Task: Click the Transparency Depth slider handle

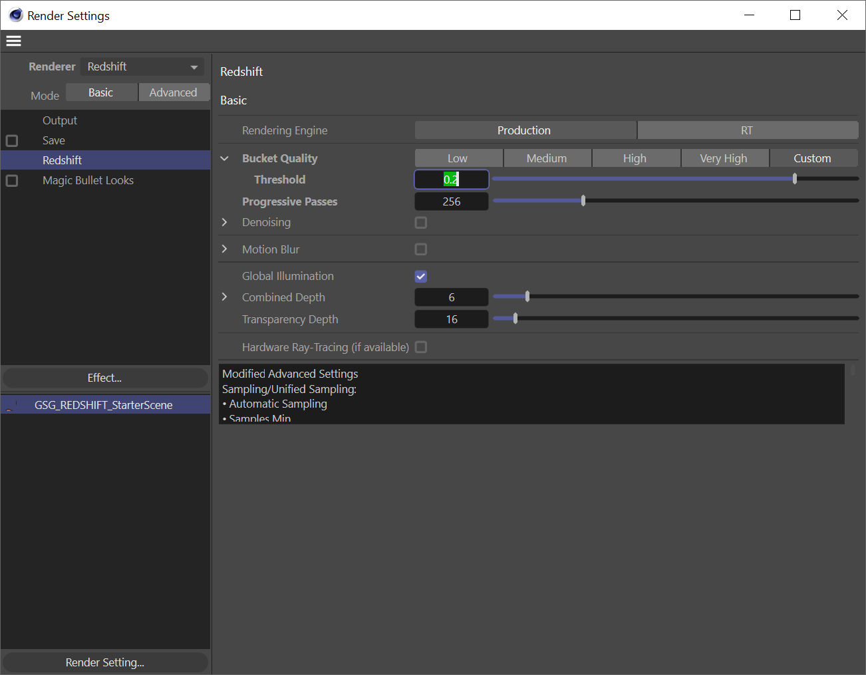Action: 515,319
